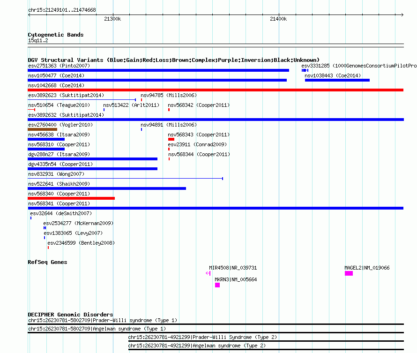Click the 21400k ruler tick label
Screen dimensions: 417x353
[x=278, y=19]
